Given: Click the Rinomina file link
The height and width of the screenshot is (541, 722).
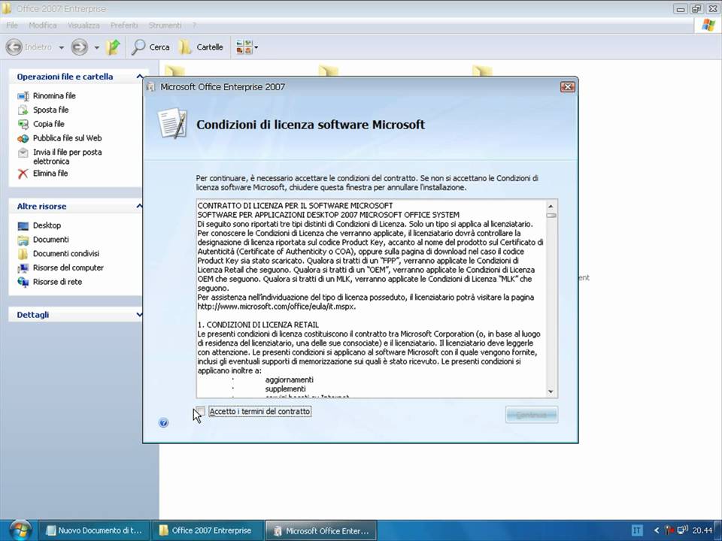Looking at the screenshot, I should [x=54, y=95].
